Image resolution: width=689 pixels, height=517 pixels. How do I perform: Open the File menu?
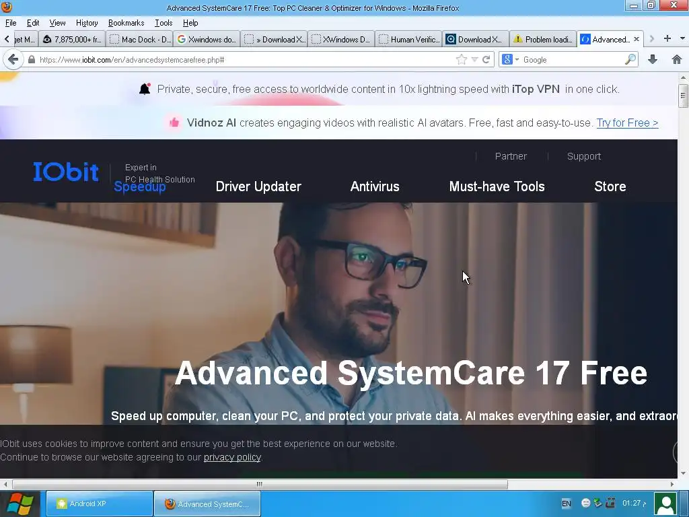pos(11,23)
